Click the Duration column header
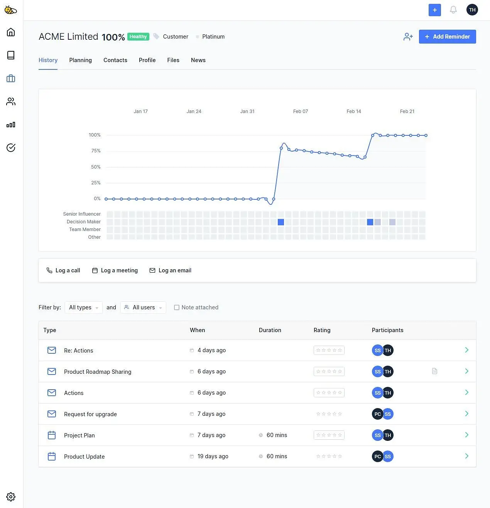 [270, 330]
